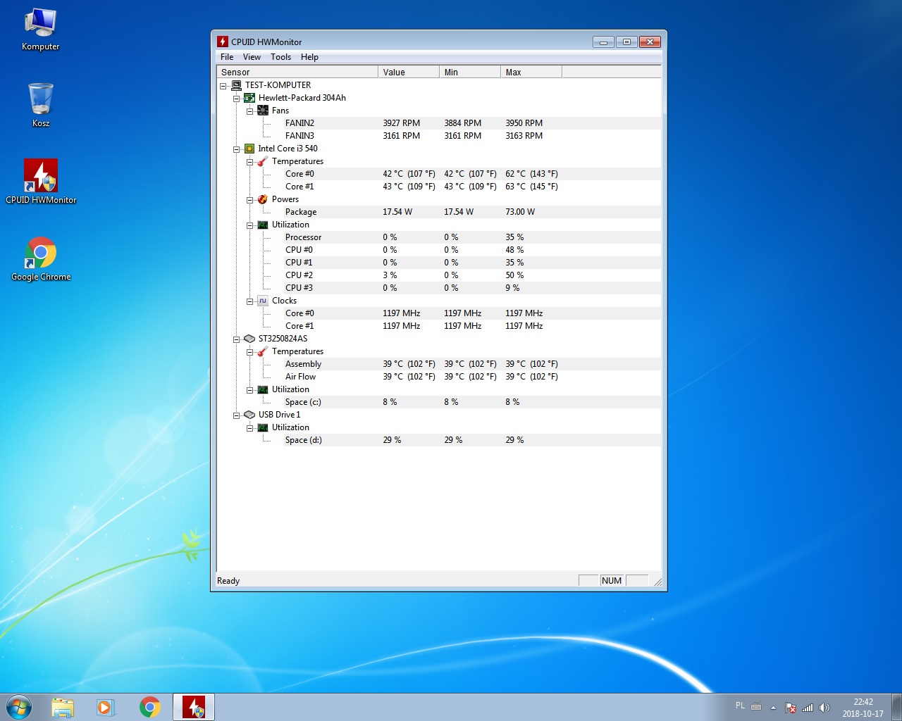Click the Clocks waveform icon
902x721 pixels.
263,301
